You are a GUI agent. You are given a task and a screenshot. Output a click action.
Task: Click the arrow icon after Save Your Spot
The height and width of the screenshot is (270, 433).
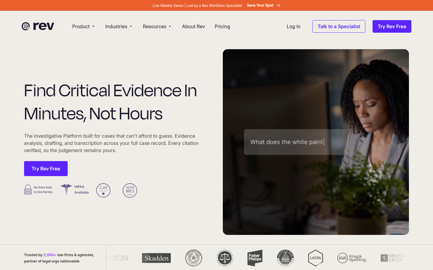point(278,5)
